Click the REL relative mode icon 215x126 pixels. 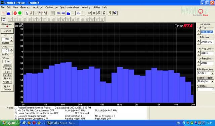click(58, 13)
